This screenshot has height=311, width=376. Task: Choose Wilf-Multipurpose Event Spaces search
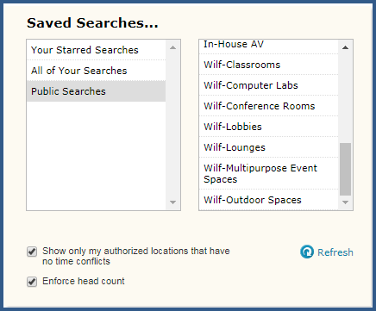268,173
